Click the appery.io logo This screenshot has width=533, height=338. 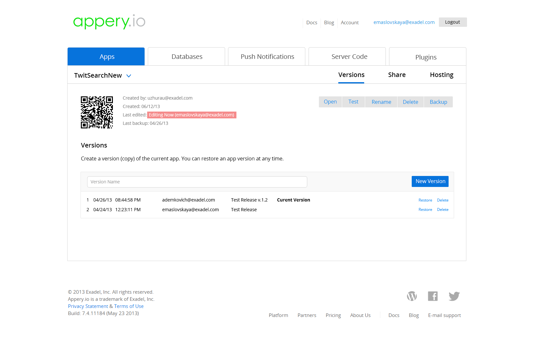coord(109,22)
